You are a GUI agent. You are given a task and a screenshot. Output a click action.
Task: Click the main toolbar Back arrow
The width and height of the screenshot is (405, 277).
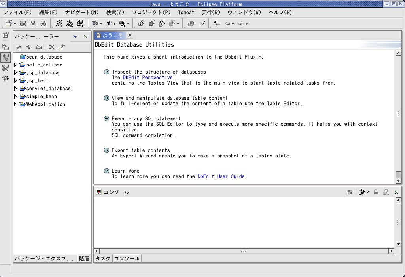[227, 23]
